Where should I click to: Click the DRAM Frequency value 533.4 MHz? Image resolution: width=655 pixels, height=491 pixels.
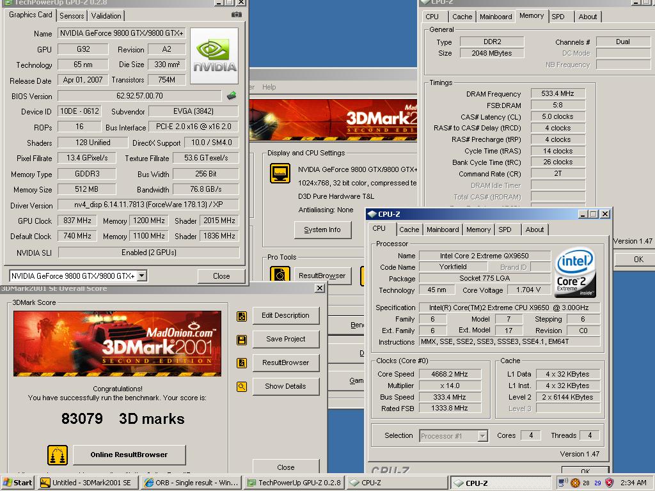click(x=558, y=93)
